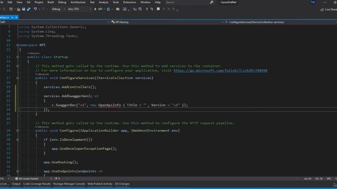Click the OpenApiInfo identifier on line 23
This screenshot has width=337, height=189.
tap(110, 105)
